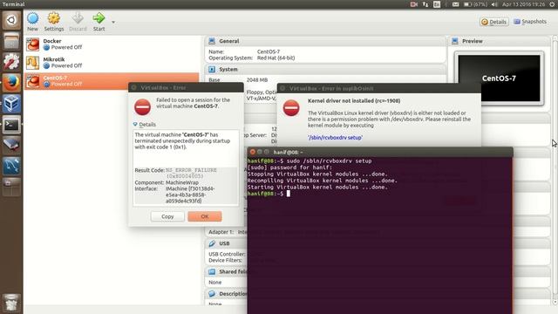The width and height of the screenshot is (558, 314).
Task: Click the volume indicator in top bar
Action: [x=494, y=4]
